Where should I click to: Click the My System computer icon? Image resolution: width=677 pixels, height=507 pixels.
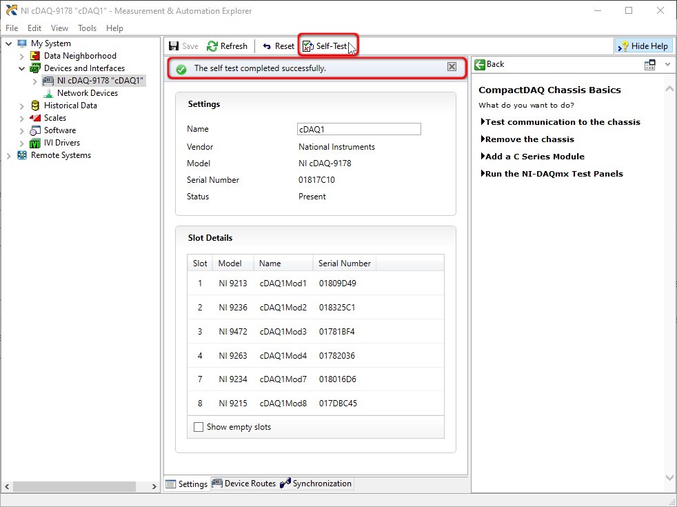point(22,43)
